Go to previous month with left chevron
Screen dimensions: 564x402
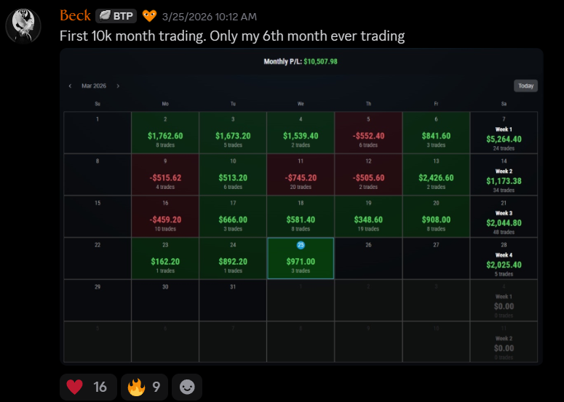[x=70, y=86]
